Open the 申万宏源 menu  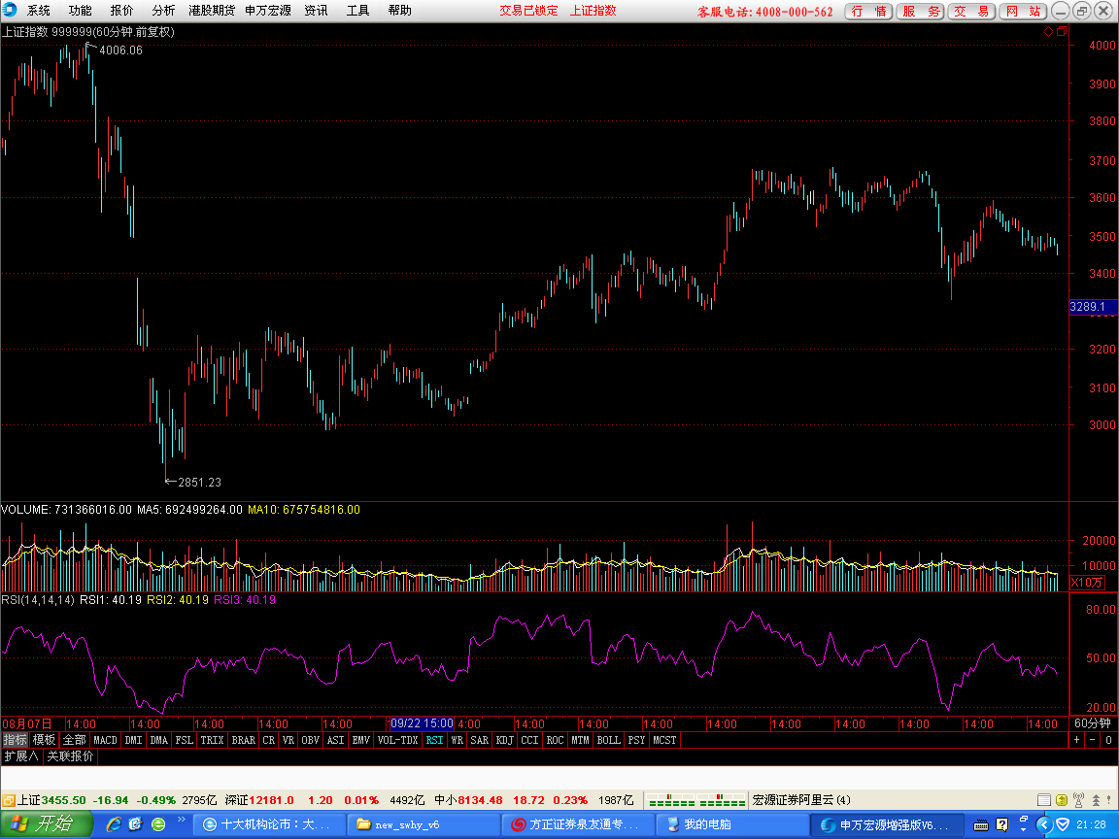click(268, 11)
